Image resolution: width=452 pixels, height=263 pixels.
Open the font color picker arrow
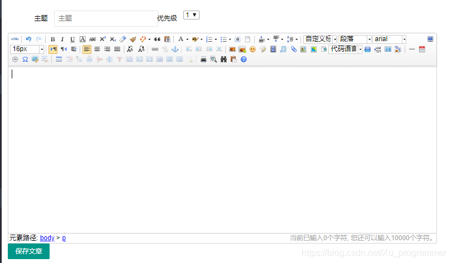(x=187, y=39)
